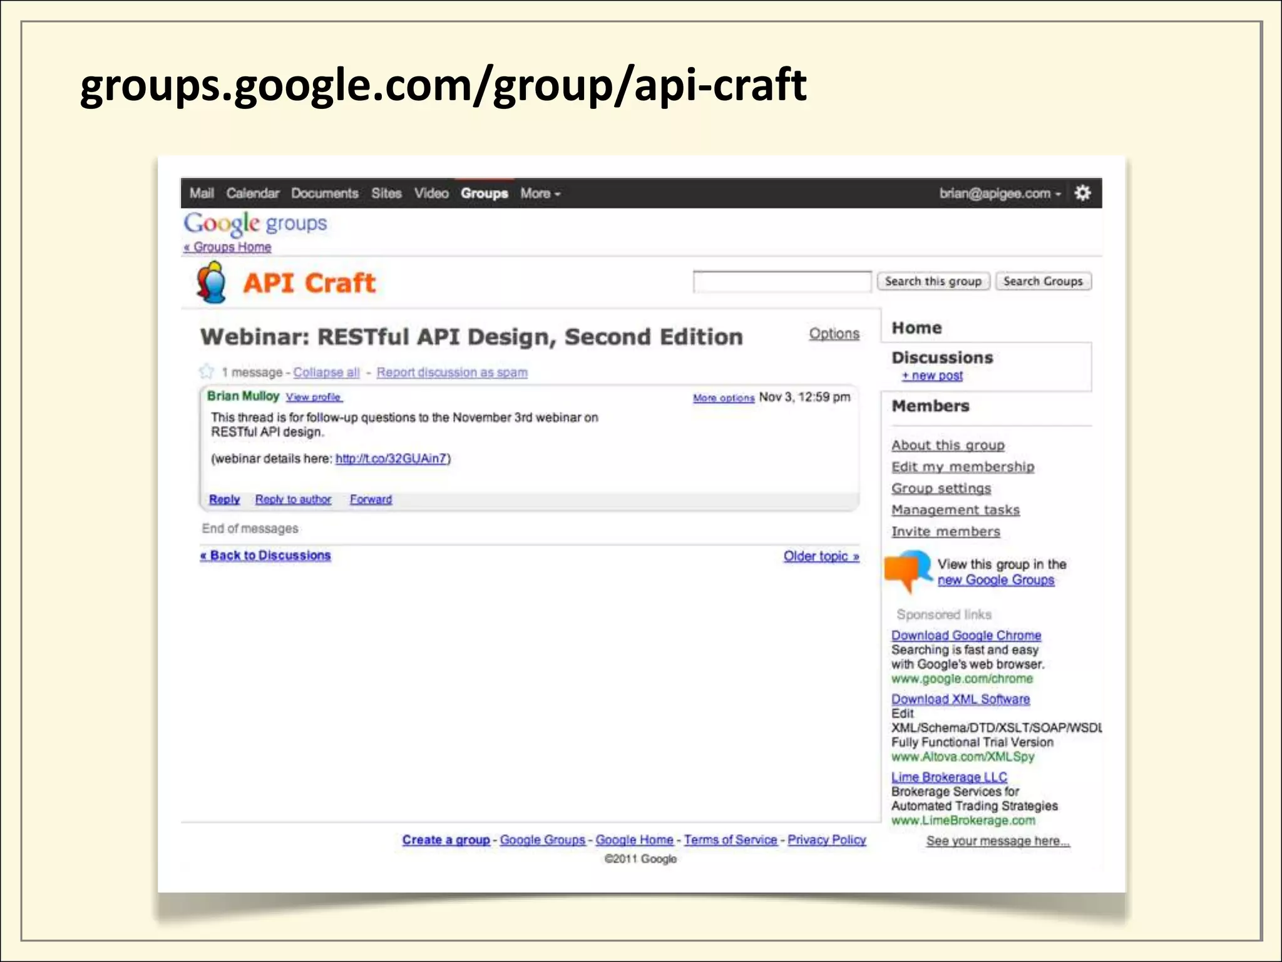Reply to the message

point(225,499)
